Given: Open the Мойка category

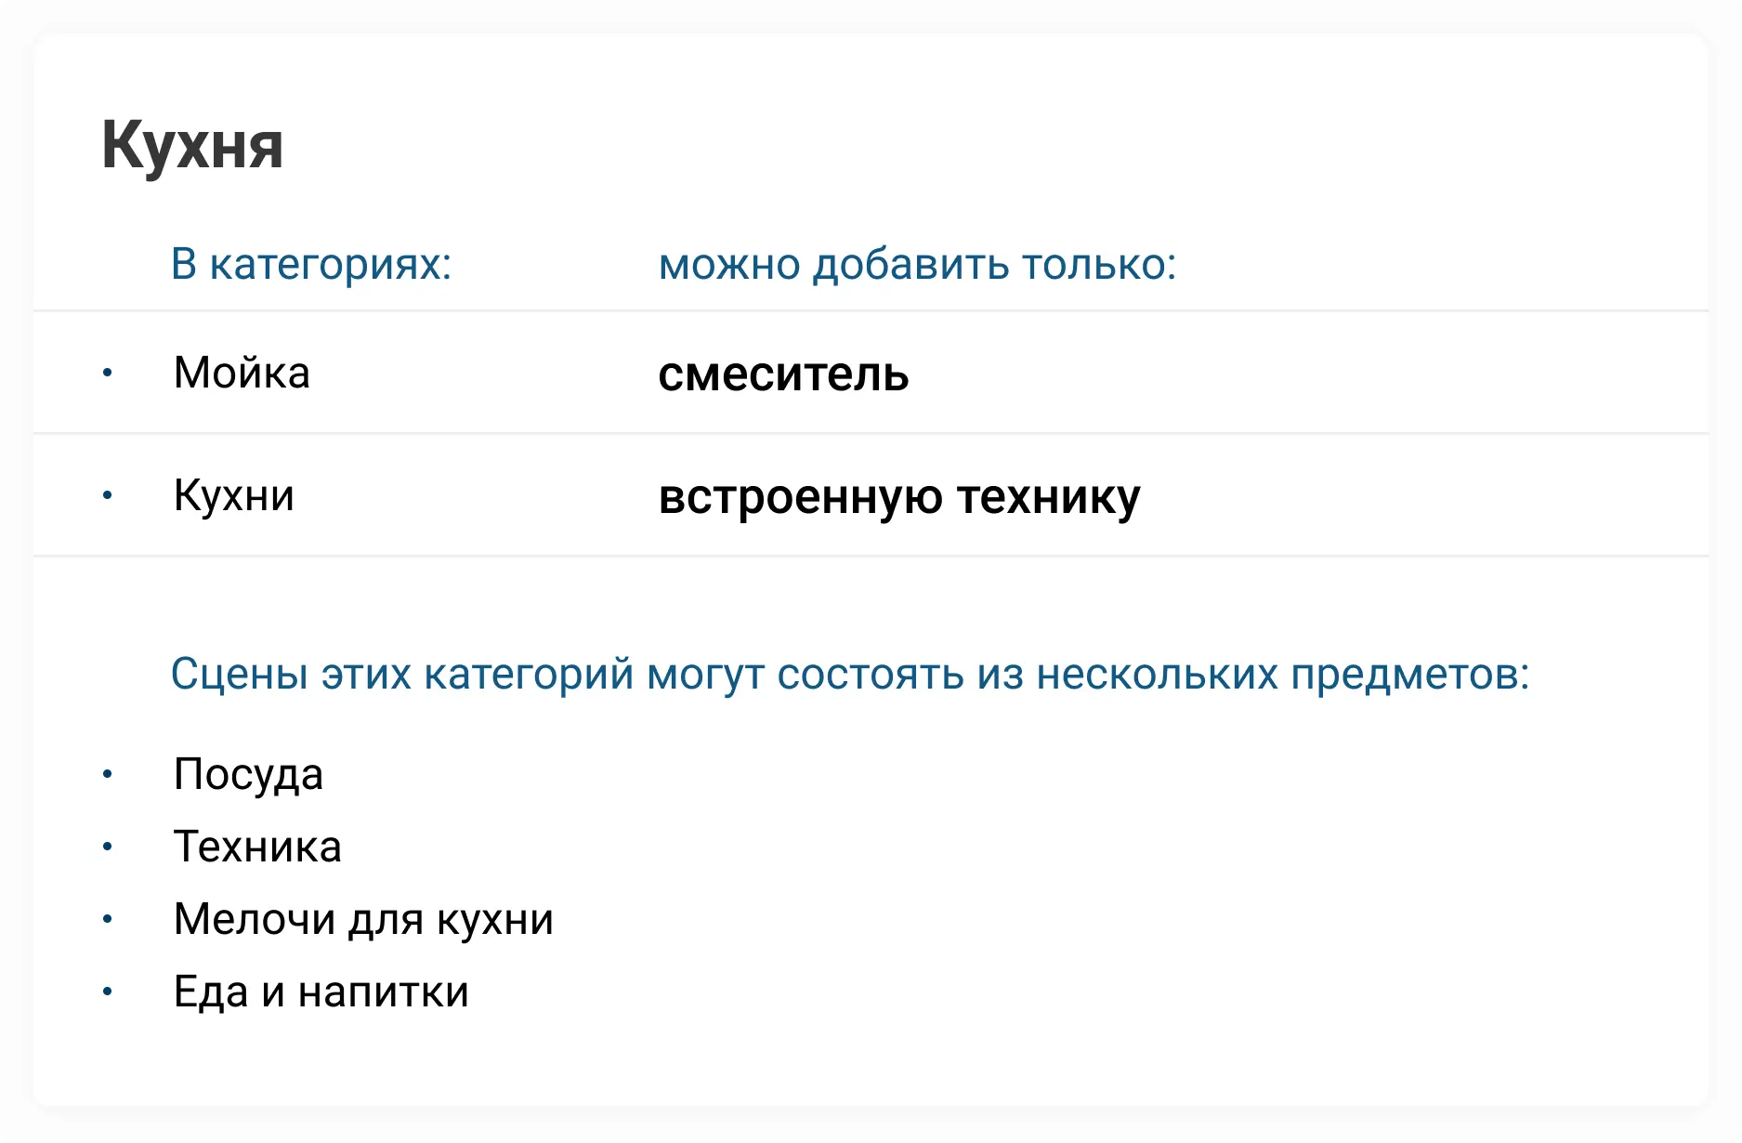Looking at the screenshot, I should [242, 374].
